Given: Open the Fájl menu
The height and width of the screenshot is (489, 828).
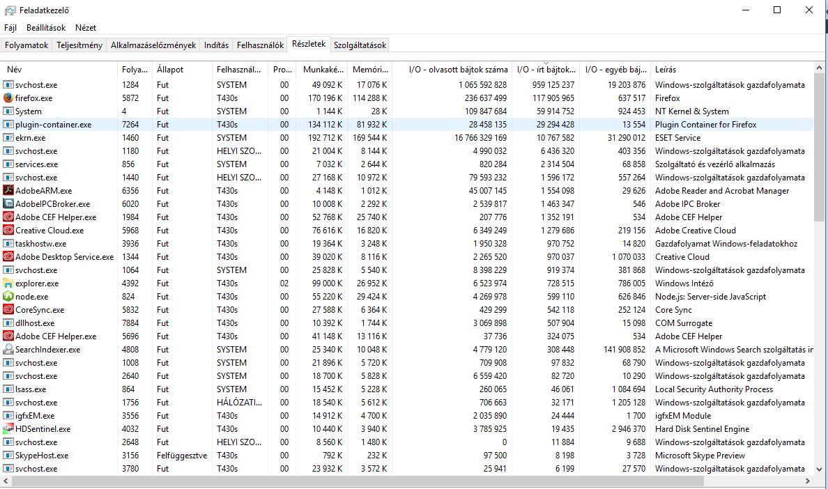Looking at the screenshot, I should pos(10,27).
